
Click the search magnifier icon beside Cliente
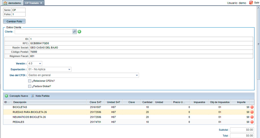pyautogui.click(x=75, y=31)
